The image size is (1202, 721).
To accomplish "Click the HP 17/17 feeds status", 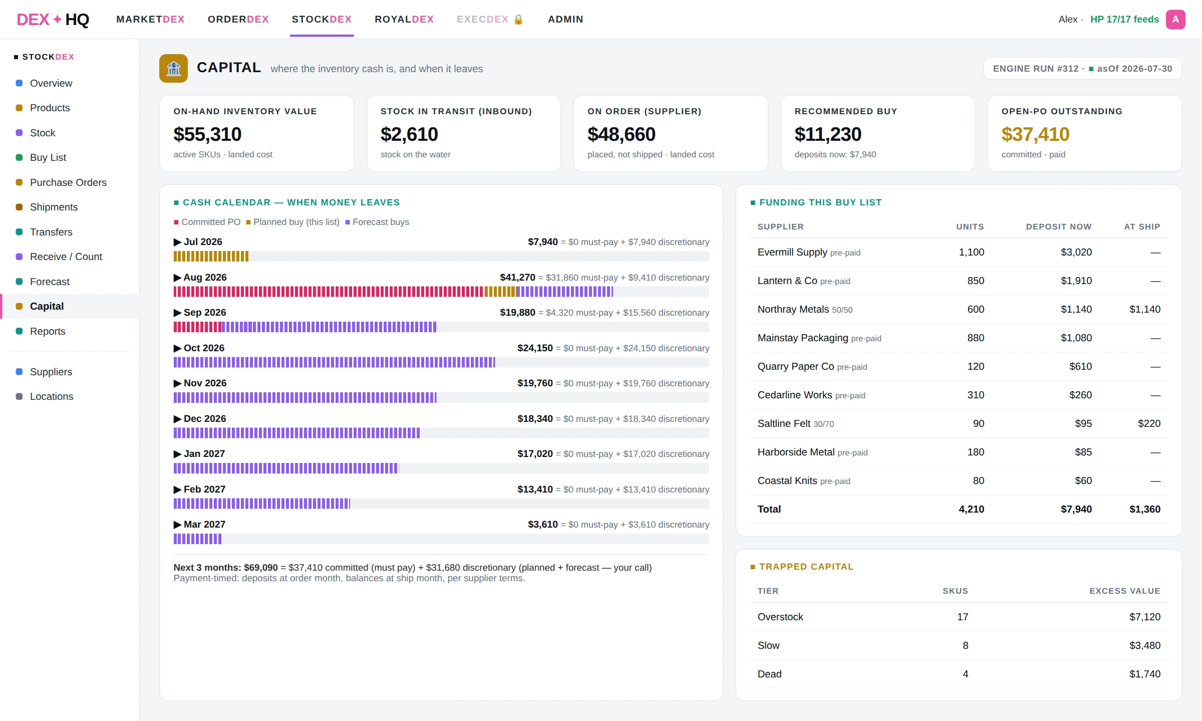I will (x=1124, y=19).
